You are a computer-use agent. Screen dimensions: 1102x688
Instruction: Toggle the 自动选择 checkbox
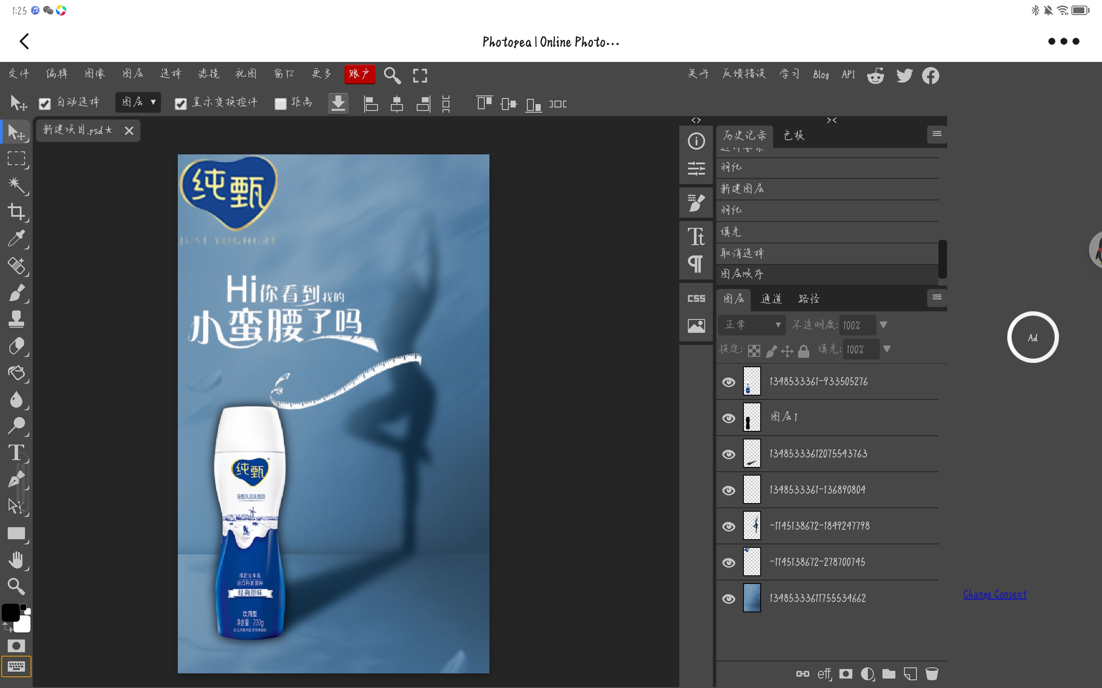point(45,104)
